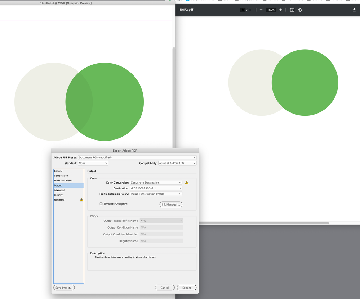
Task: Click the green circle in the PDF preview
Action: (305, 83)
